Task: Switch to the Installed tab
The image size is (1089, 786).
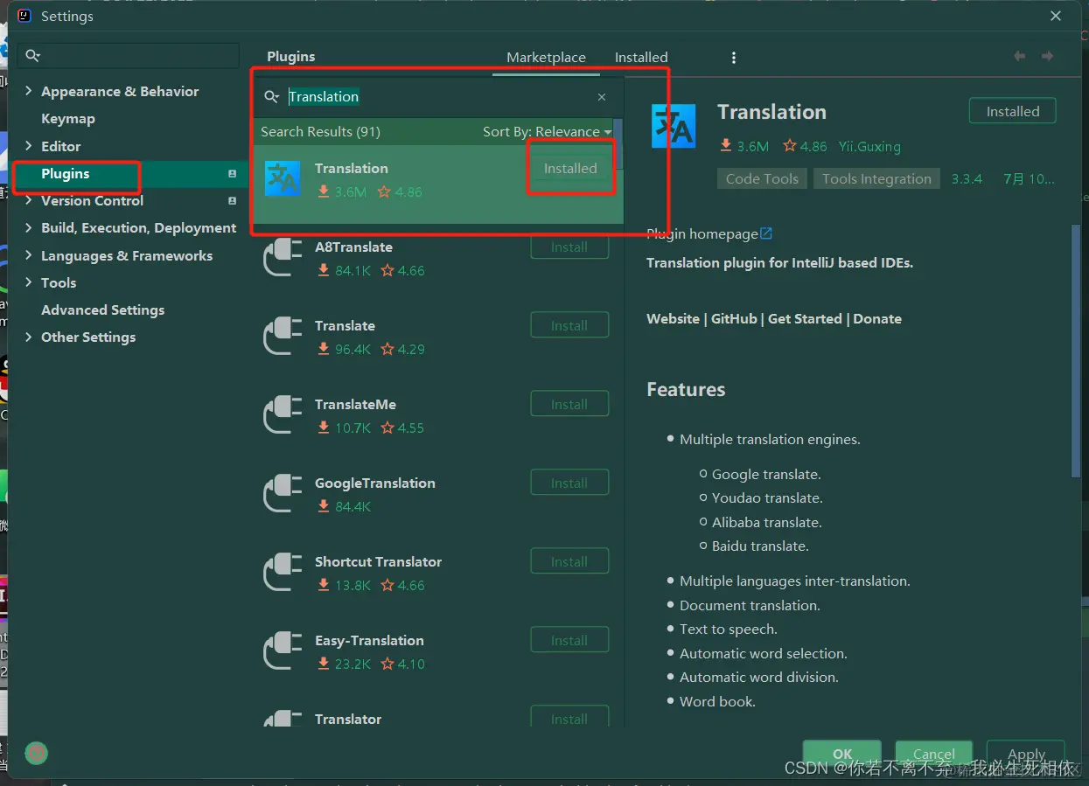Action: point(641,58)
